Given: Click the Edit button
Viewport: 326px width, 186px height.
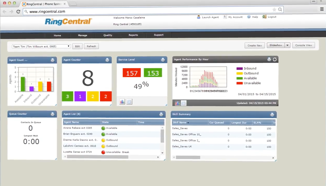Looking at the screenshot, I should 77,46.
